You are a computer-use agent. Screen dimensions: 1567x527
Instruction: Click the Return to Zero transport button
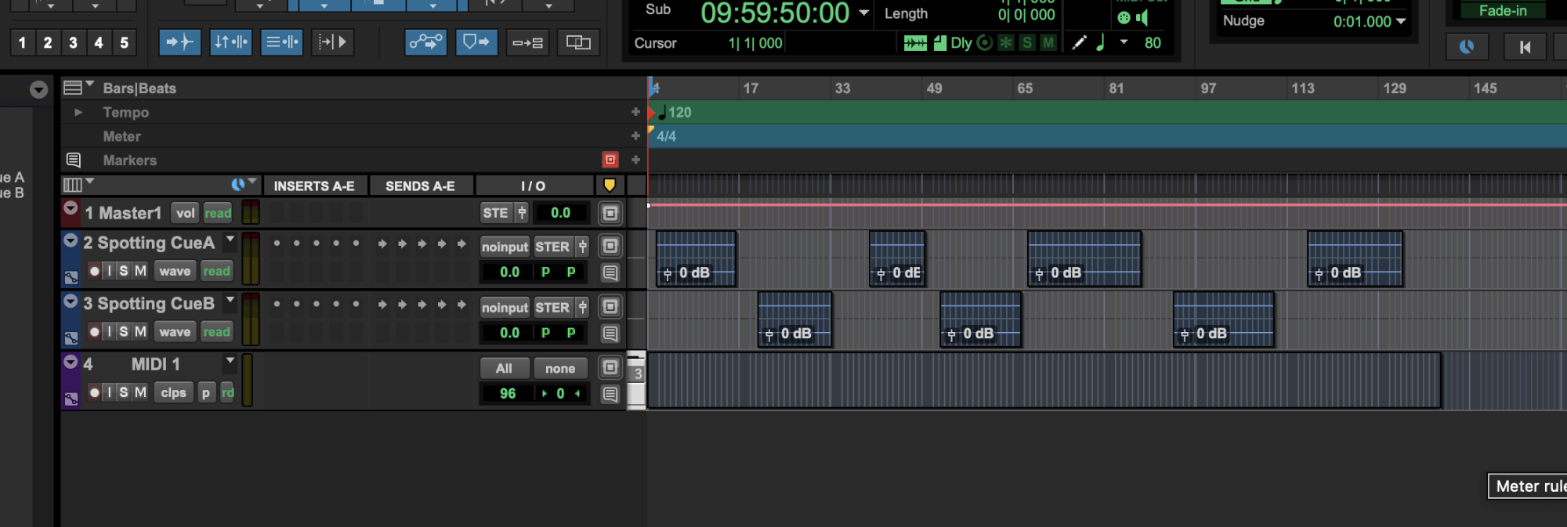1525,47
